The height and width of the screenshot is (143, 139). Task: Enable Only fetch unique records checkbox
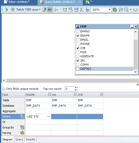4,89
